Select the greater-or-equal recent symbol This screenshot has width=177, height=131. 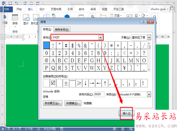79,83
